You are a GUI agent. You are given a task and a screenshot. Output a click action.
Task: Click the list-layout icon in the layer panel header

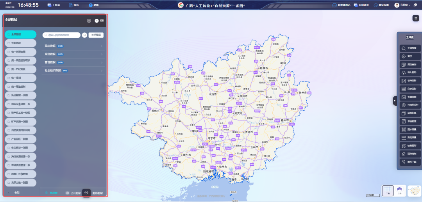coord(102,20)
